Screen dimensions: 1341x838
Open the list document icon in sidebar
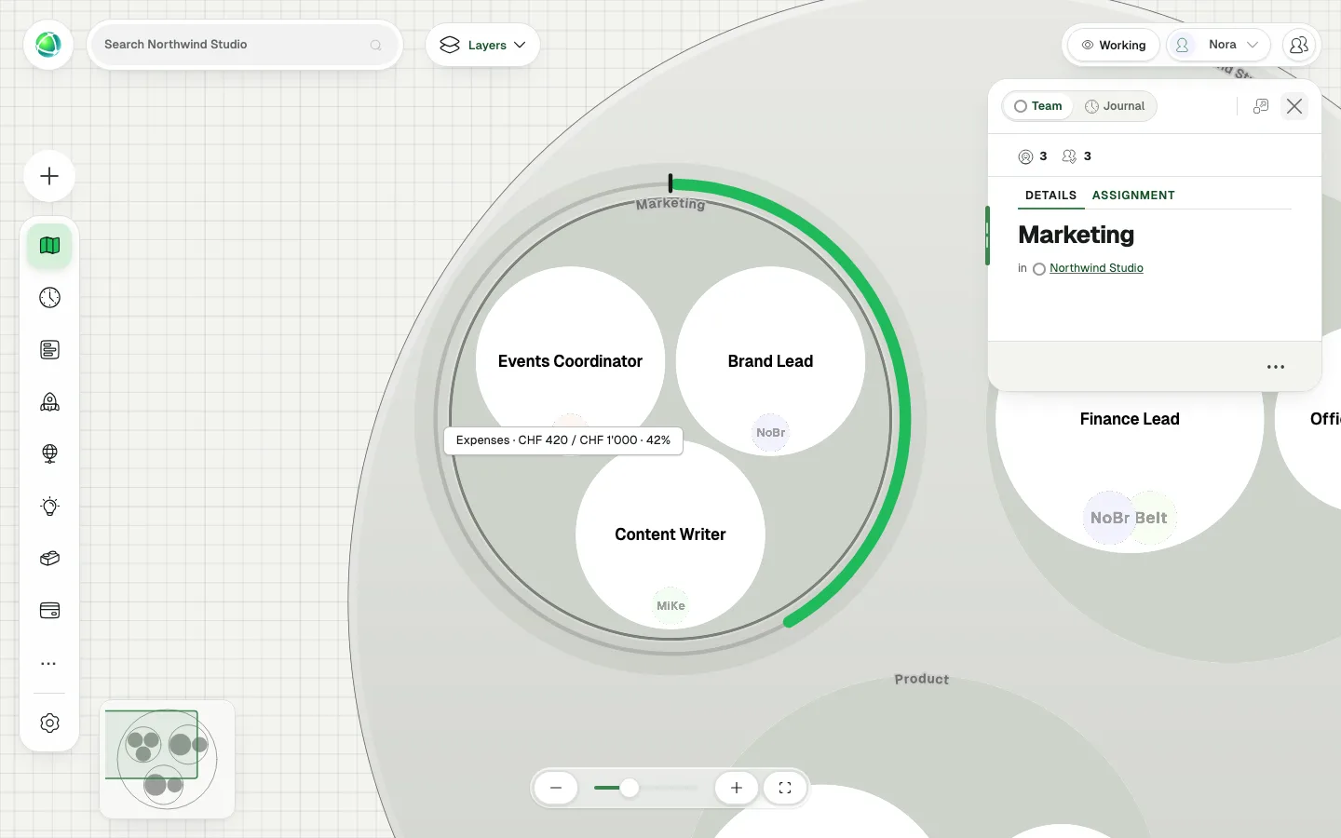[49, 350]
